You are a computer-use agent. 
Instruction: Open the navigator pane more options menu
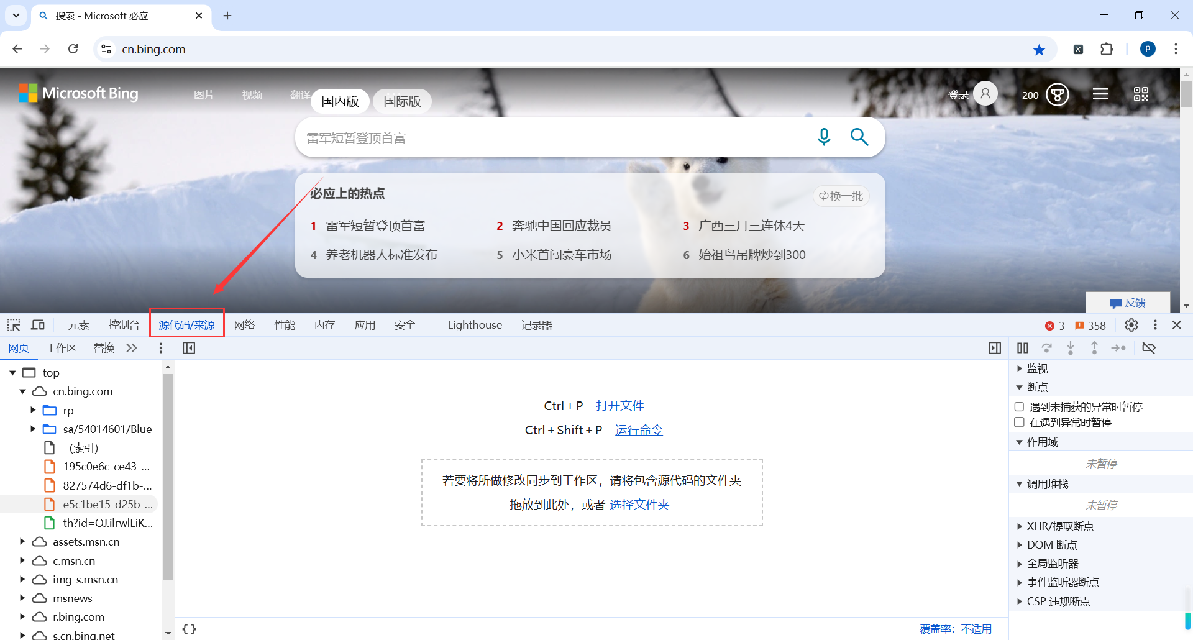161,348
